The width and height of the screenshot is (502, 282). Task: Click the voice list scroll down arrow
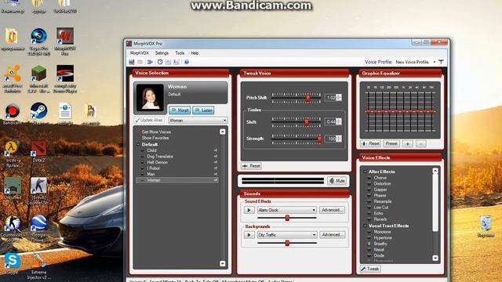pyautogui.click(x=223, y=264)
